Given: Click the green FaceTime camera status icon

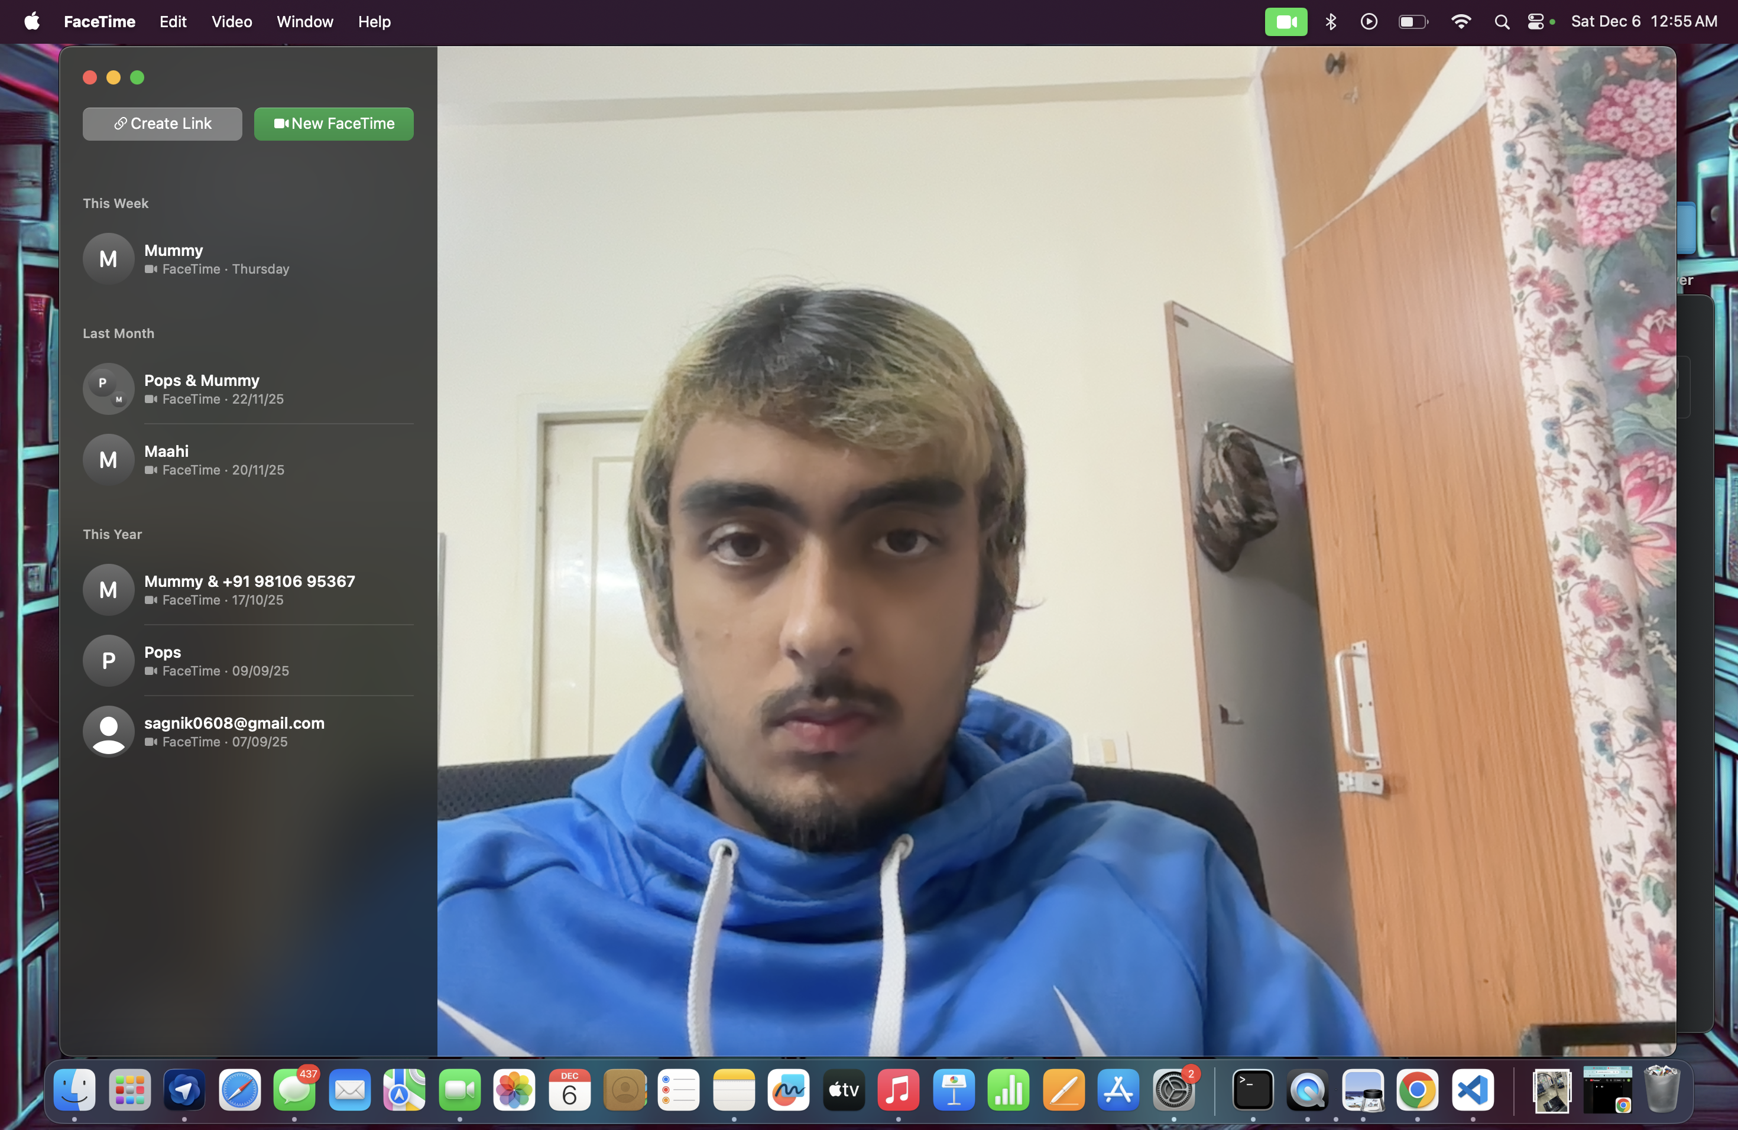Looking at the screenshot, I should (x=1285, y=22).
